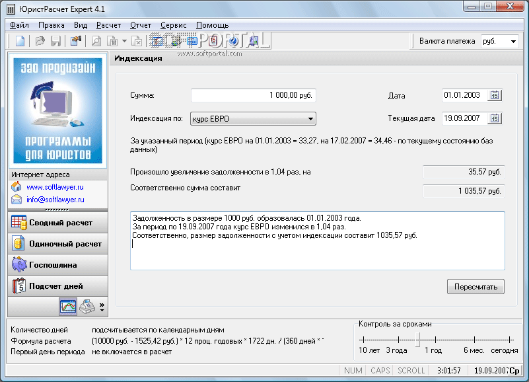Viewport: 529px width, 382px height.
Task: Click inside the result text area
Action: 318,241
